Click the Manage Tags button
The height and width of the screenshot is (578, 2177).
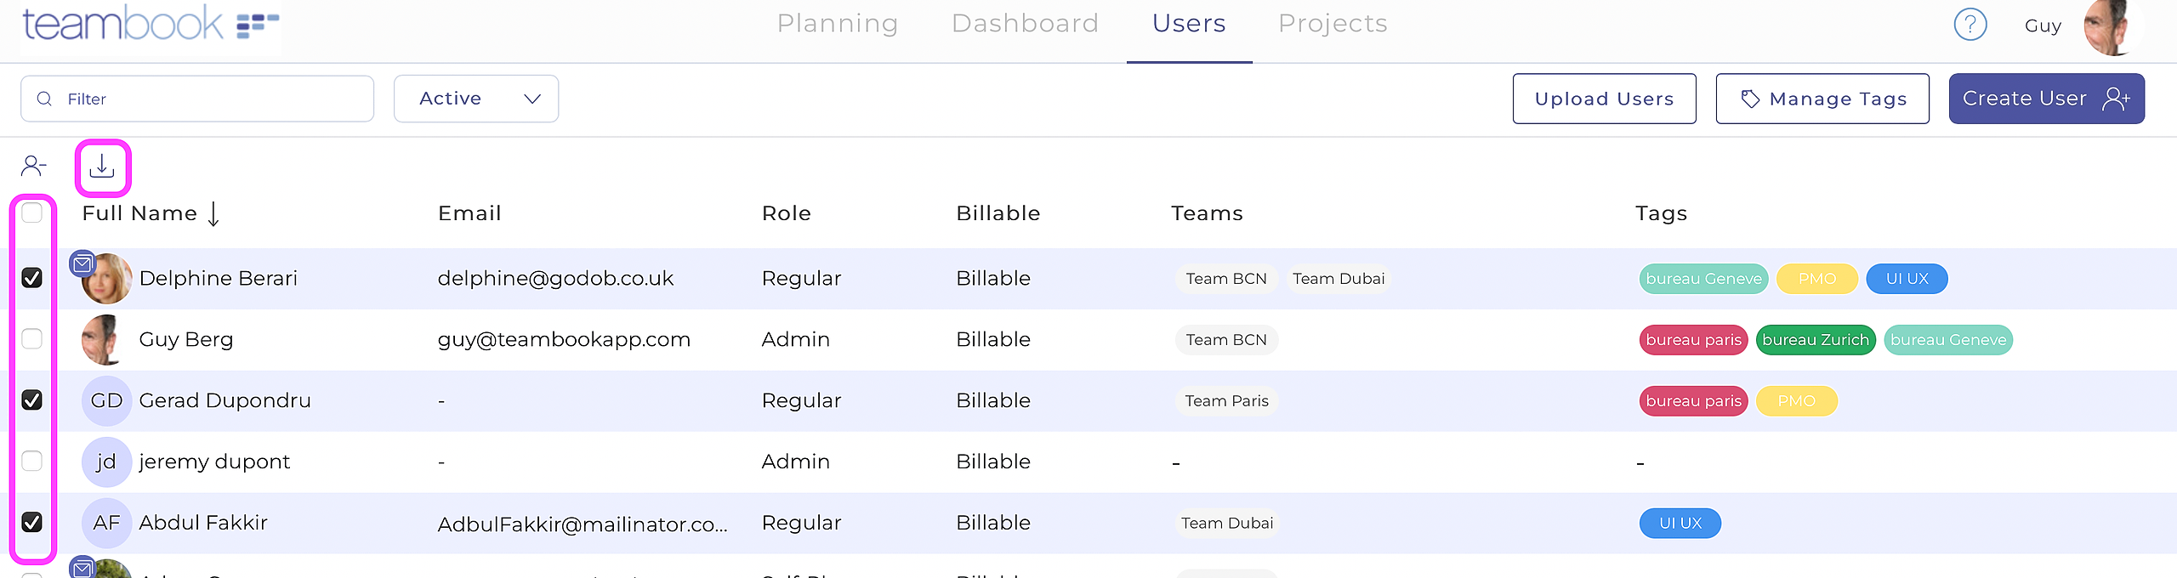coord(1822,99)
